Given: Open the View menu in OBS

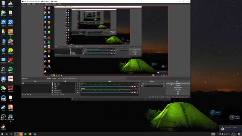Looking at the screenshot, I should coord(34,4).
